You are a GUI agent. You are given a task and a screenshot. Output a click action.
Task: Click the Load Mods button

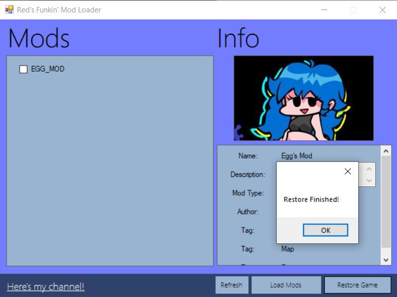pyautogui.click(x=286, y=285)
